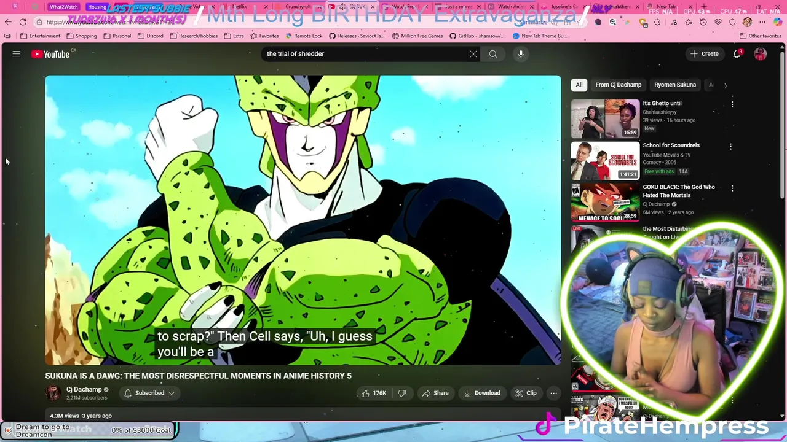Open New Tab Theme Builder bookmark
Image resolution: width=787 pixels, height=442 pixels.
540,36
